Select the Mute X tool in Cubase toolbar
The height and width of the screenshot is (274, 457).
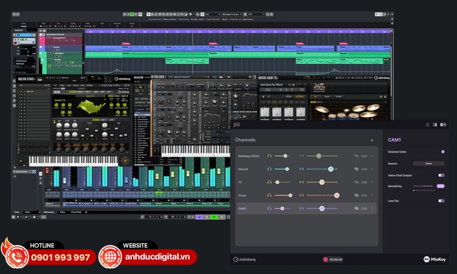pos(171,14)
